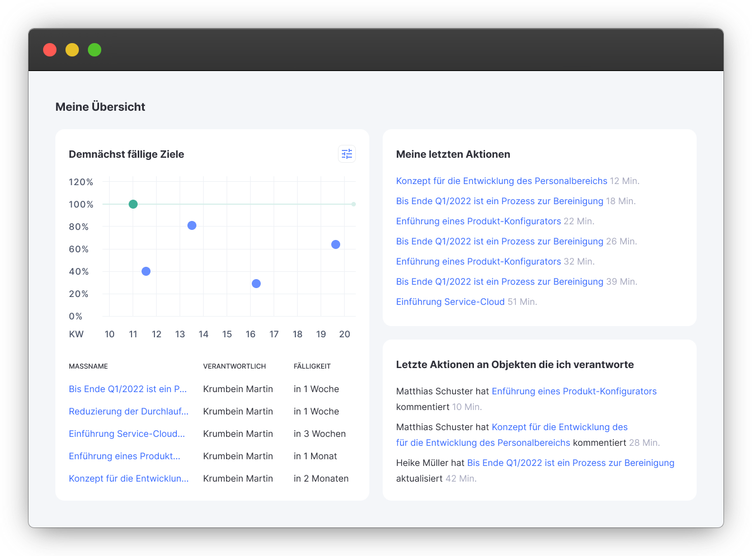The image size is (752, 556).
Task: Click KW 15 on the chart x-axis
Action: click(227, 334)
